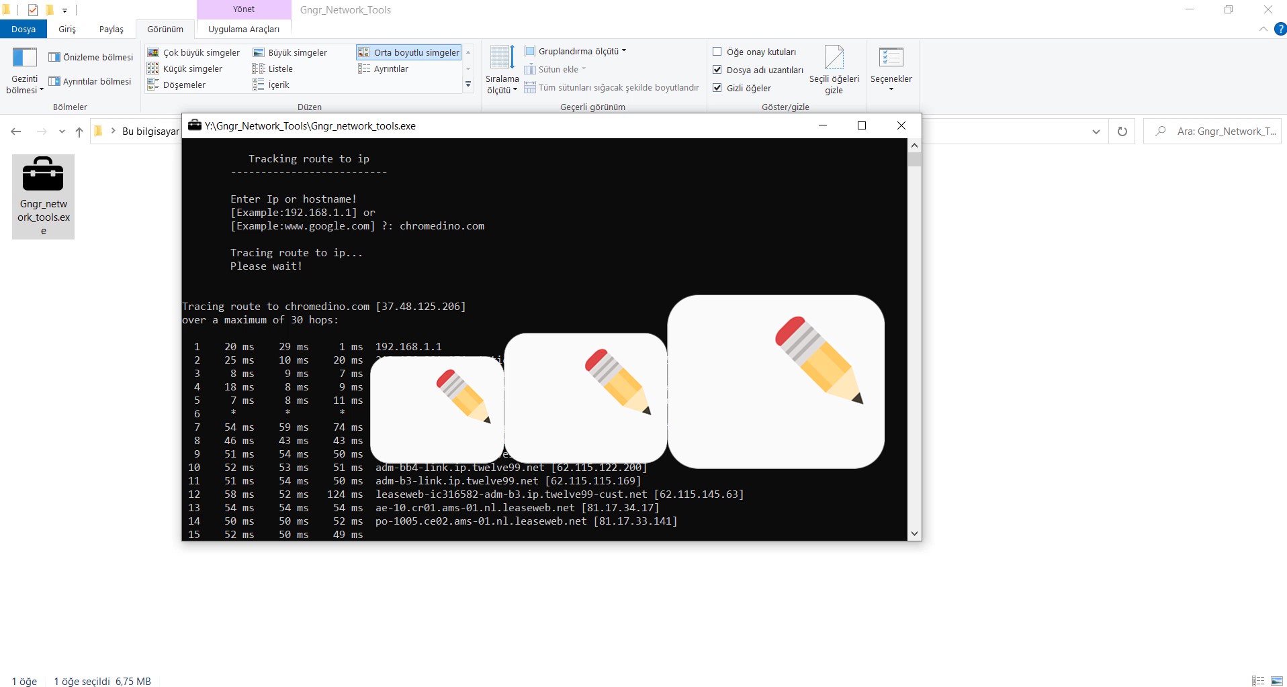Open the Dosya menu
Screen dimensions: 1287x687
pos(24,29)
